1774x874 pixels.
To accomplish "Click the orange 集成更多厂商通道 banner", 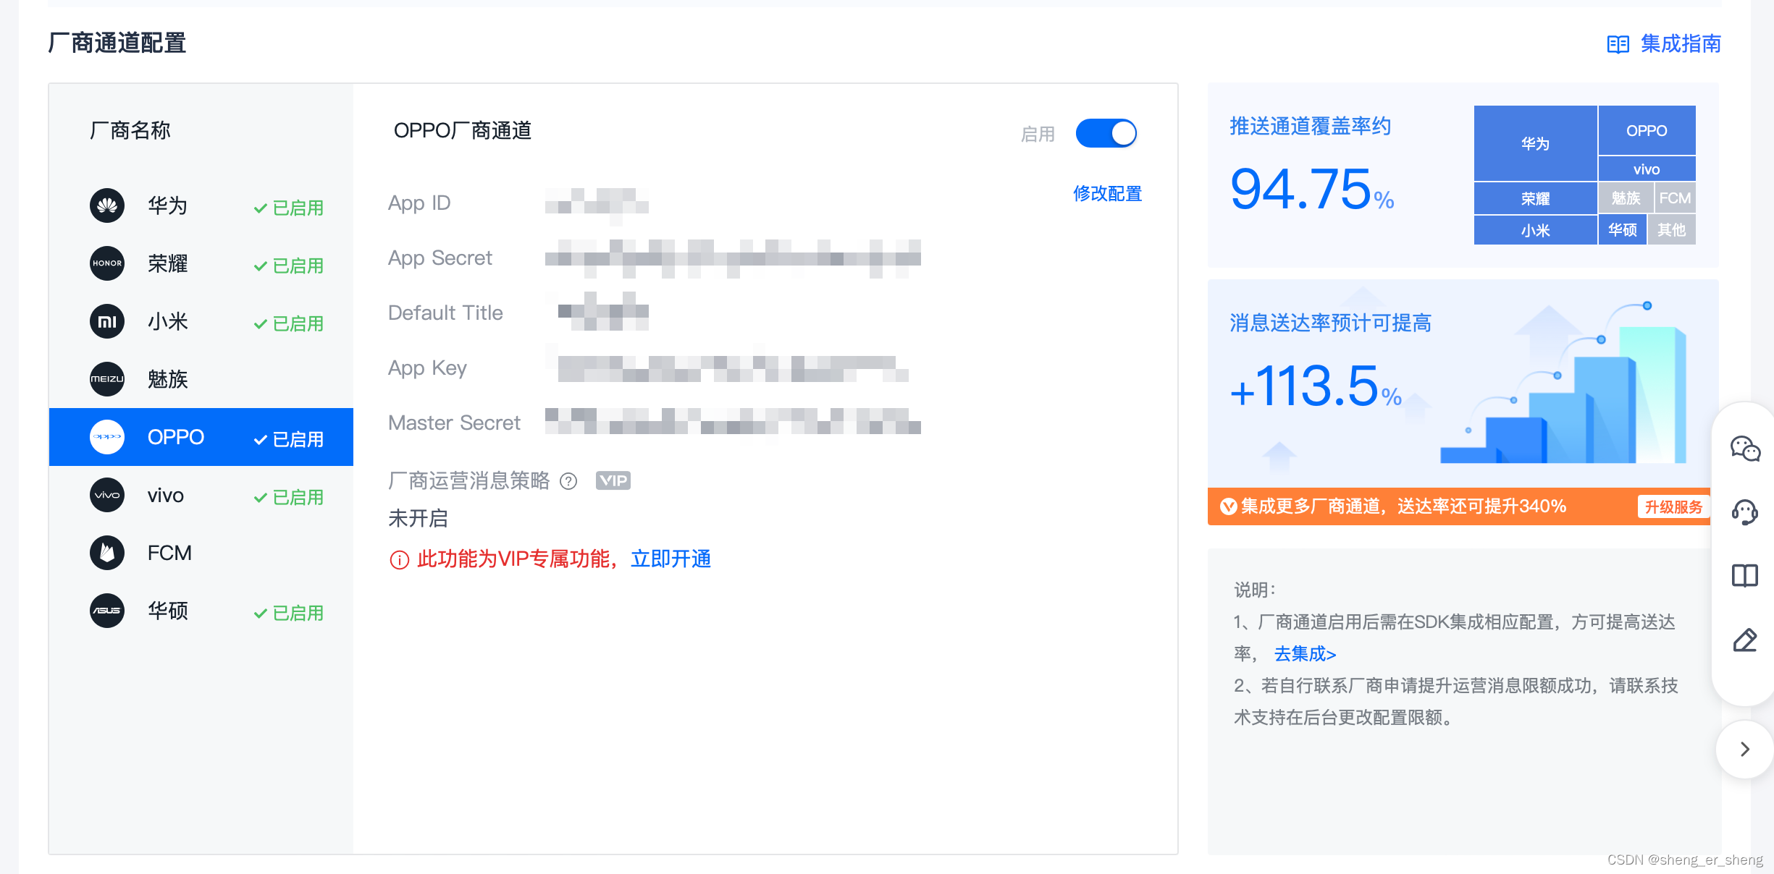I will (1458, 506).
